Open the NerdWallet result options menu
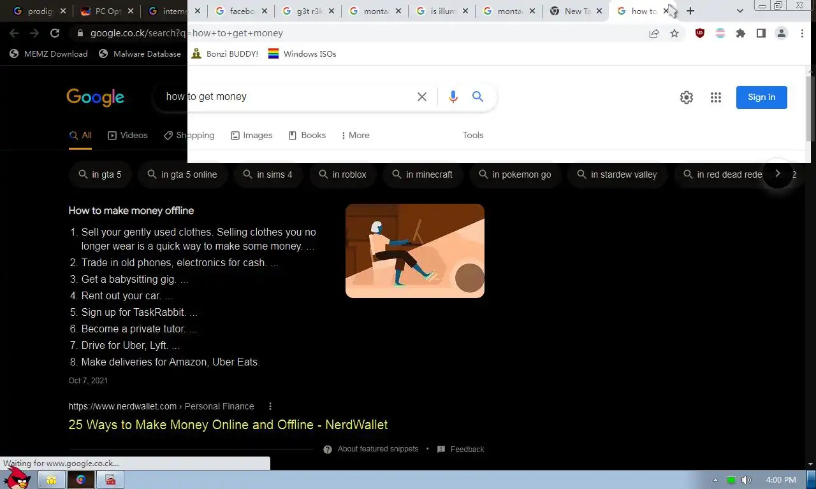The width and height of the screenshot is (816, 489). pos(270,406)
